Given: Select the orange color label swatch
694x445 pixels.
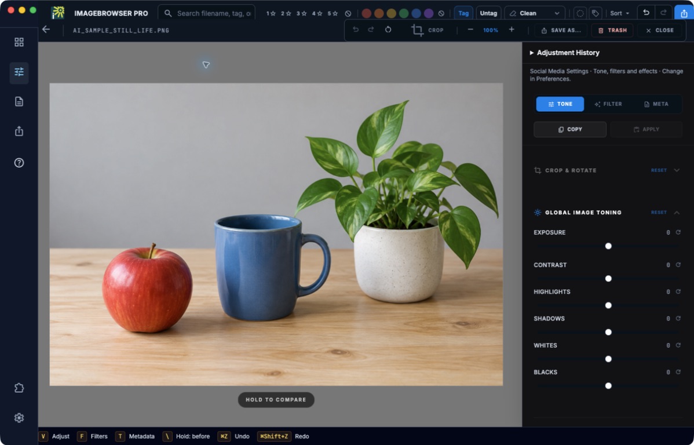Looking at the screenshot, I should click(379, 13).
